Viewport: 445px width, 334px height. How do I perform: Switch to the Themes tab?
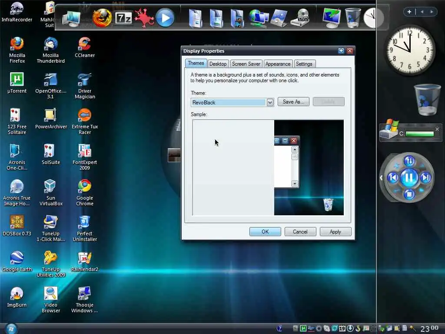click(196, 63)
